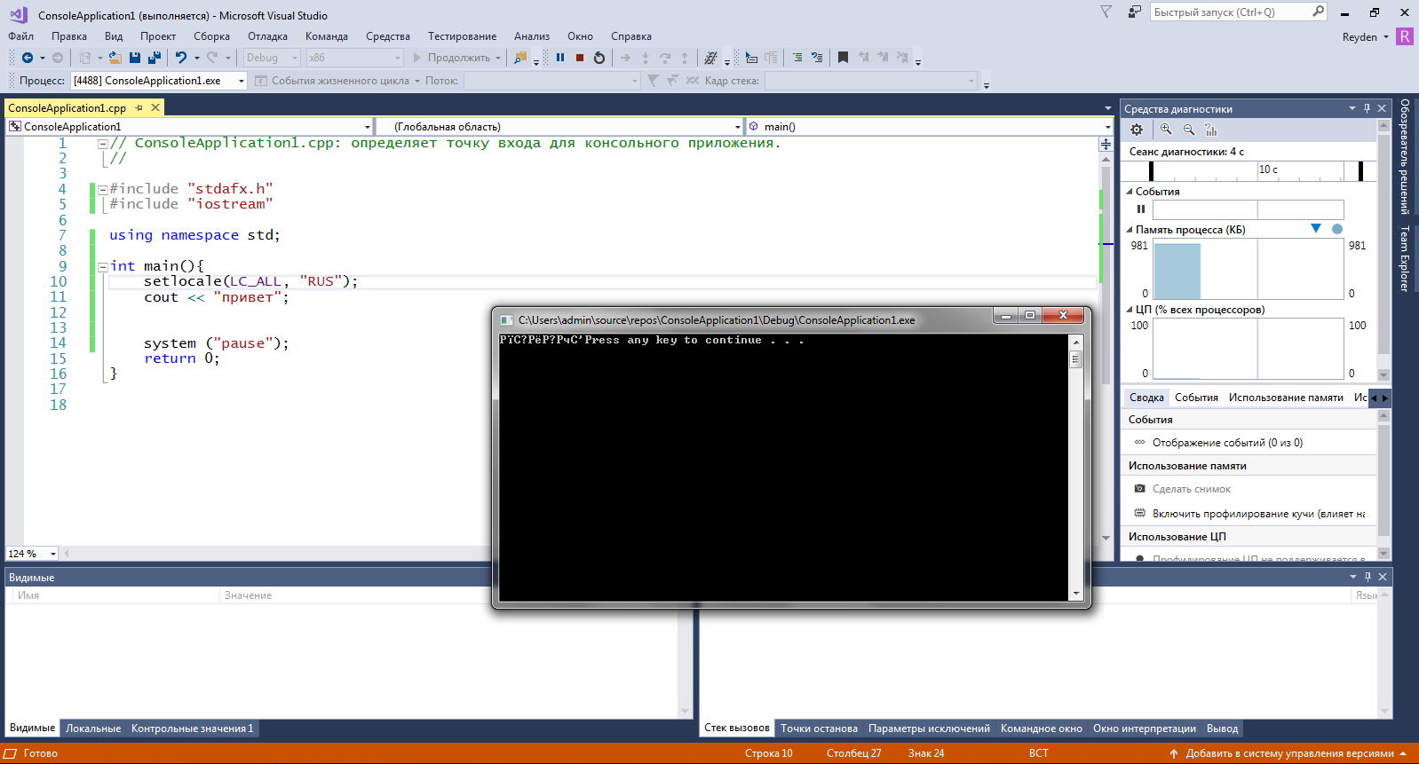Pause debugging with the Break All icon

point(560,58)
